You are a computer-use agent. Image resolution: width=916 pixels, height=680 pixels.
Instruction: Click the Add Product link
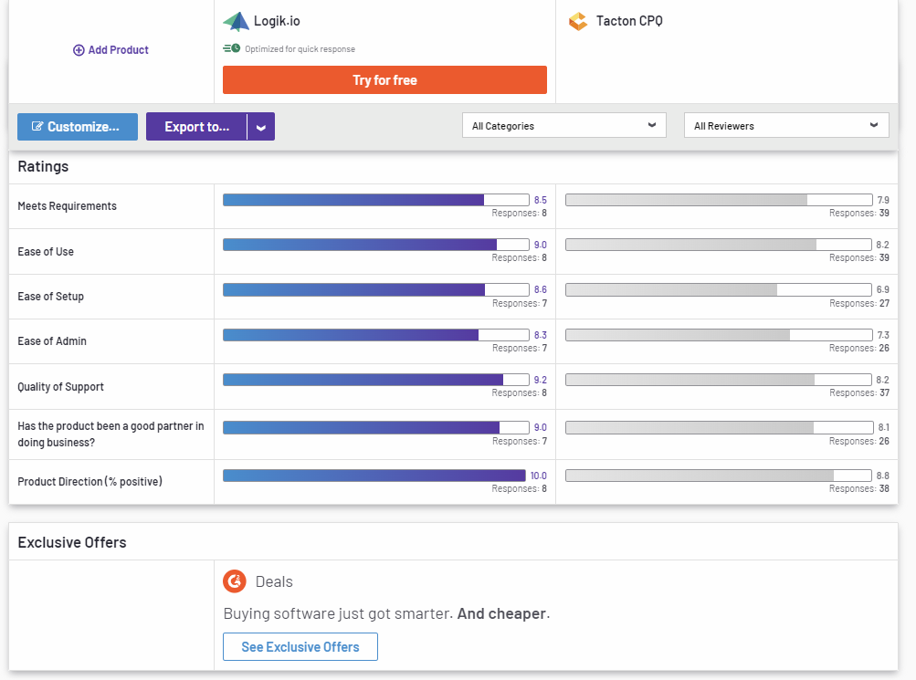[111, 50]
